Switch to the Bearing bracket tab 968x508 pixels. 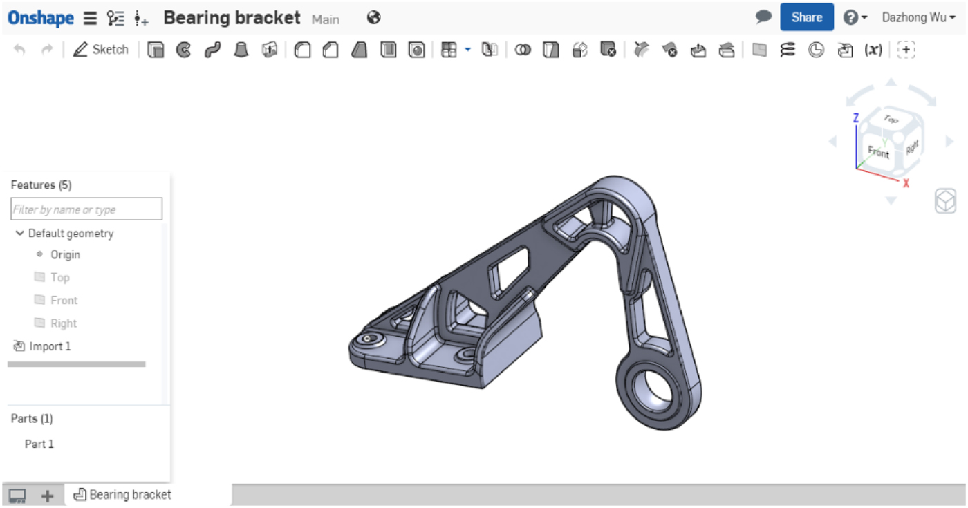coord(123,495)
